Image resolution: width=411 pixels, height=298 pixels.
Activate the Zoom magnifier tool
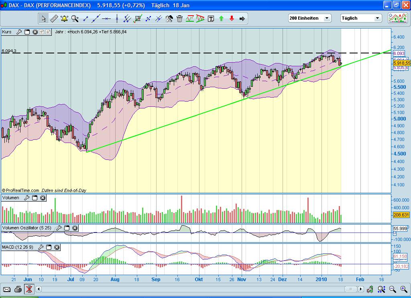pyautogui.click(x=74, y=18)
